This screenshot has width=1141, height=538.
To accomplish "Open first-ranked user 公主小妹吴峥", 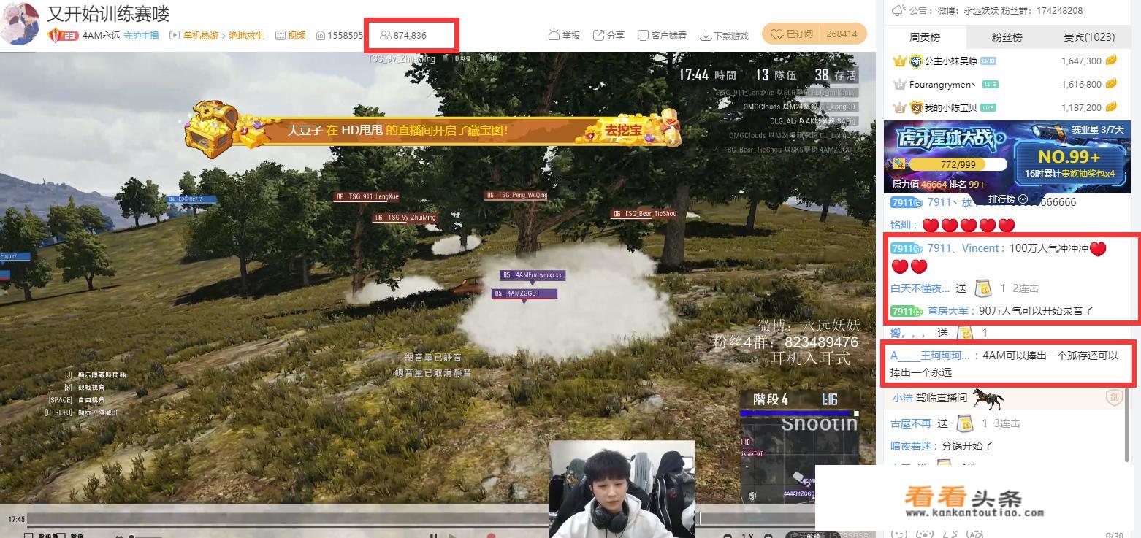I will [950, 61].
